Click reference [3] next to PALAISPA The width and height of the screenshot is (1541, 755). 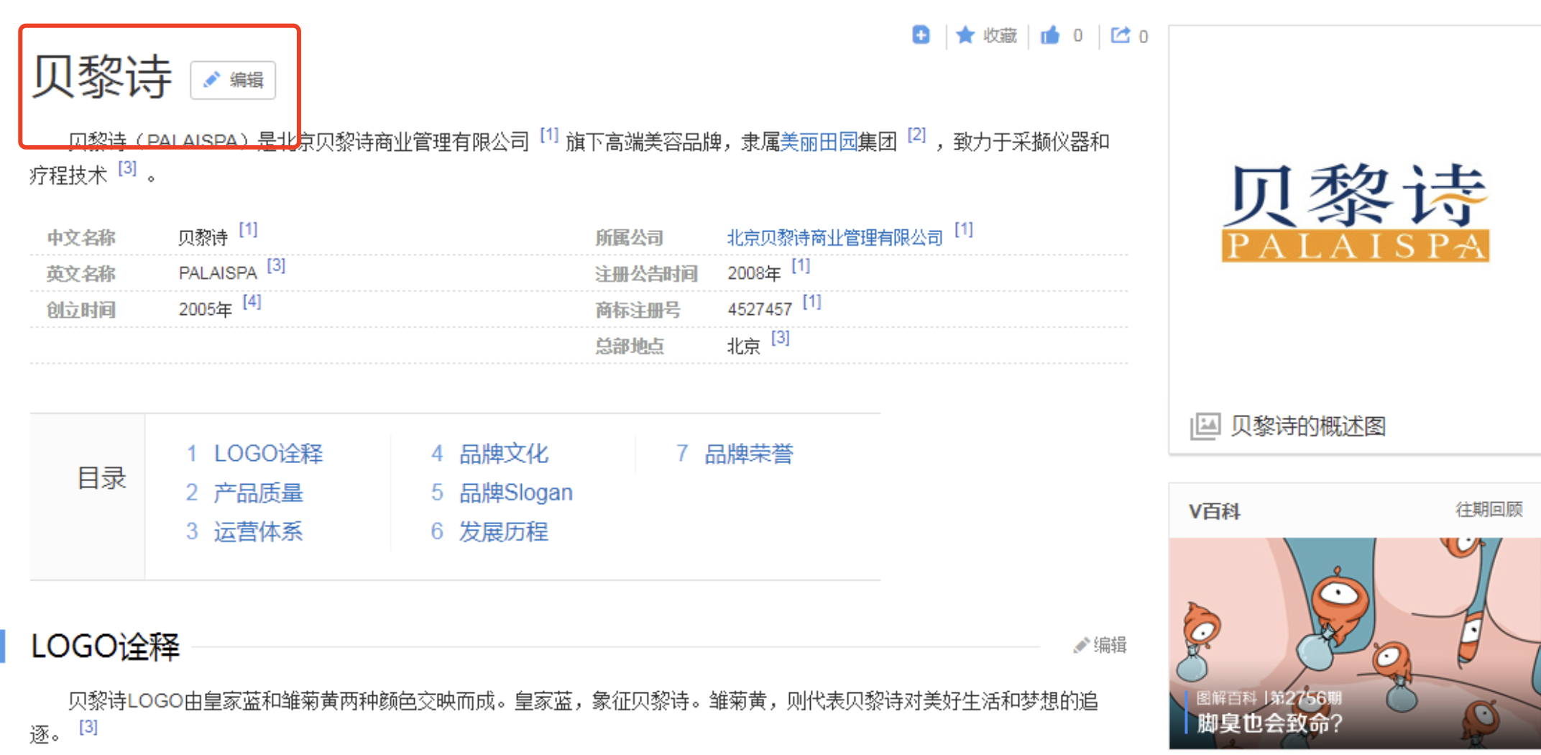point(276,265)
